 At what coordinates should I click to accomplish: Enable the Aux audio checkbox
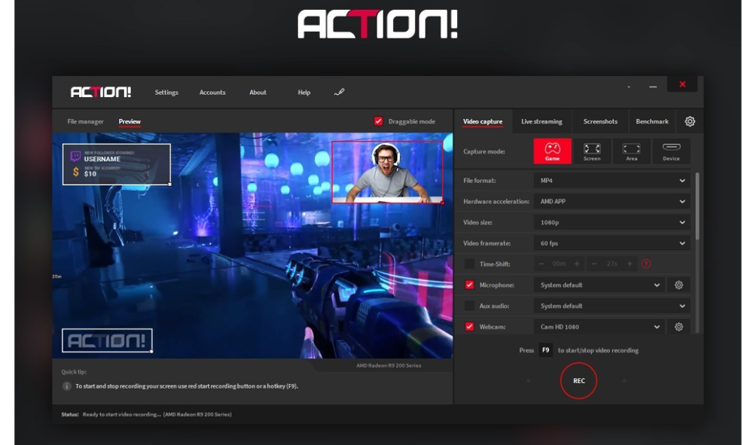point(470,306)
